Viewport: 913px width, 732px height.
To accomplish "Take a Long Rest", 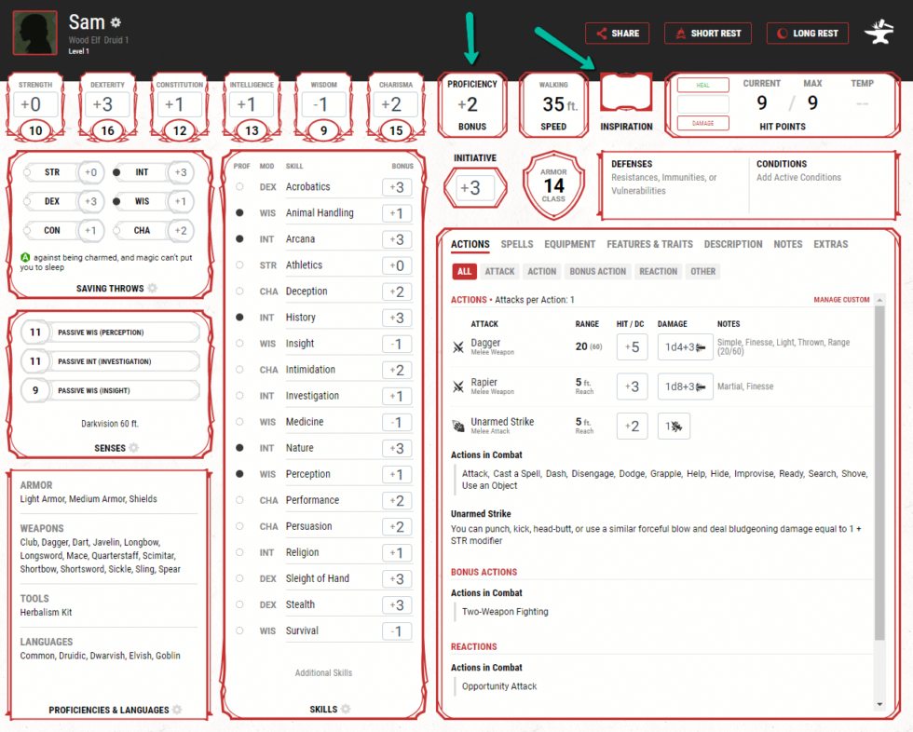I will pos(807,33).
